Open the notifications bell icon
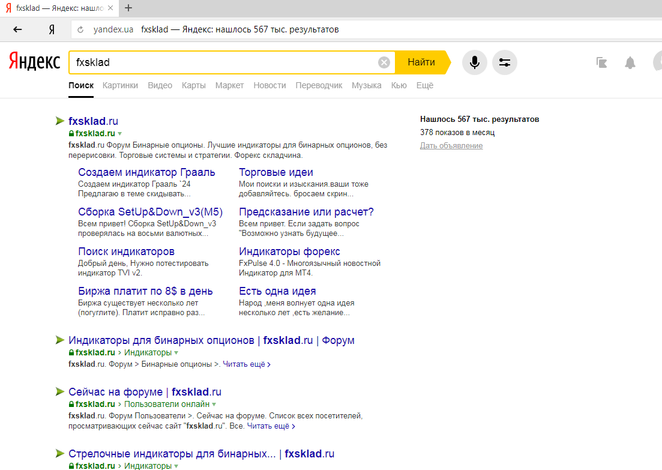 pyautogui.click(x=630, y=63)
